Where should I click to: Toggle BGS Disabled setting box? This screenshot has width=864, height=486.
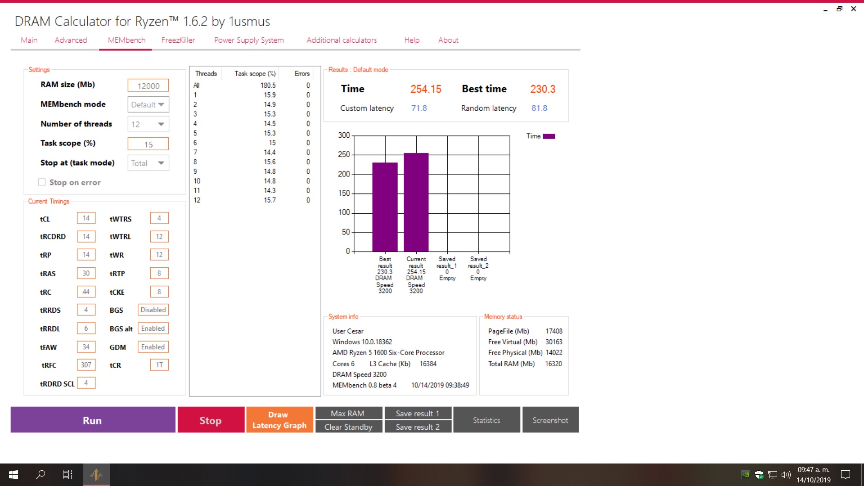153,310
